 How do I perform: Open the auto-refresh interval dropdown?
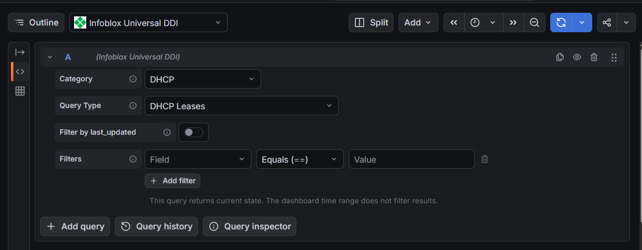(x=582, y=22)
